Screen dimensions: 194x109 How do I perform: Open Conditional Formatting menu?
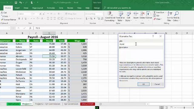(x=110, y=16)
